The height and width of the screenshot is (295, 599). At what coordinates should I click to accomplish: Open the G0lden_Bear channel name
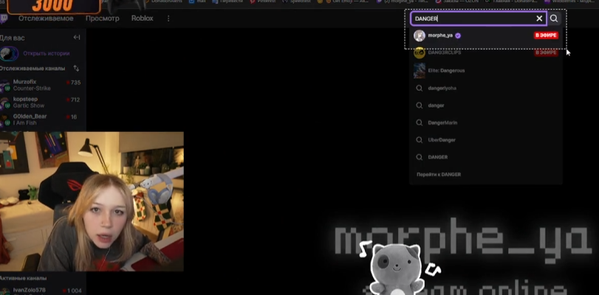coord(30,117)
